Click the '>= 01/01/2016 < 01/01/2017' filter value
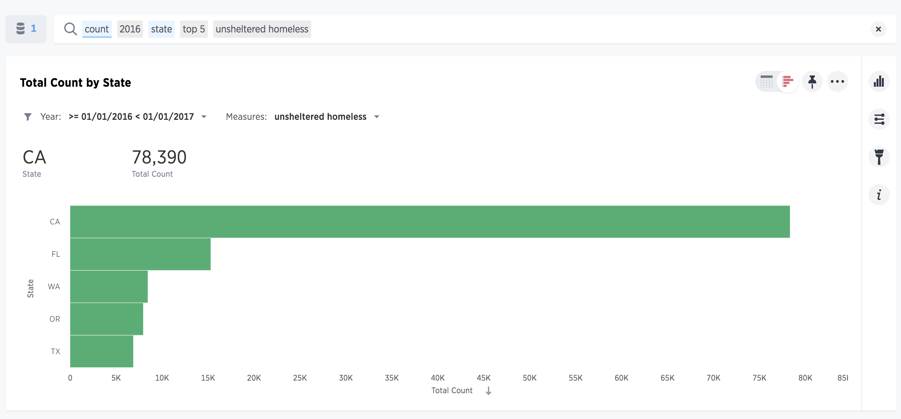The height and width of the screenshot is (419, 901). [131, 117]
